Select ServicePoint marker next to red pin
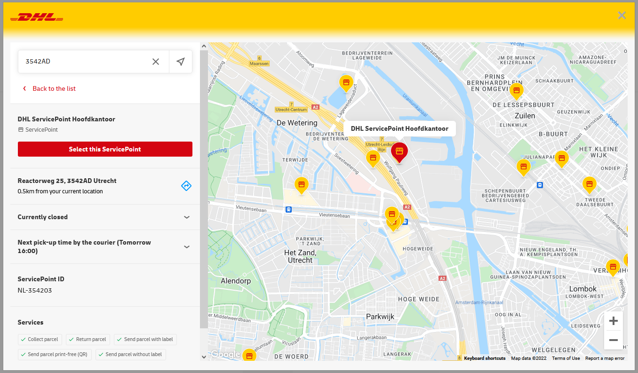The image size is (638, 373). [373, 159]
